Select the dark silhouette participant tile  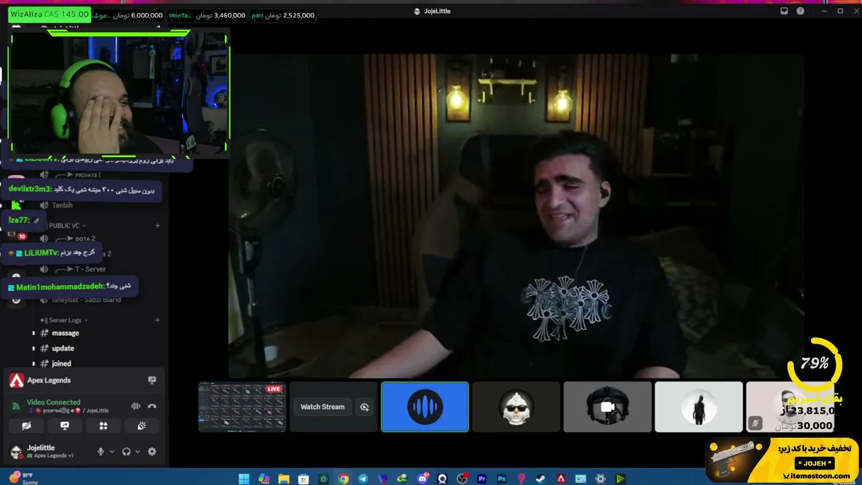(x=698, y=407)
